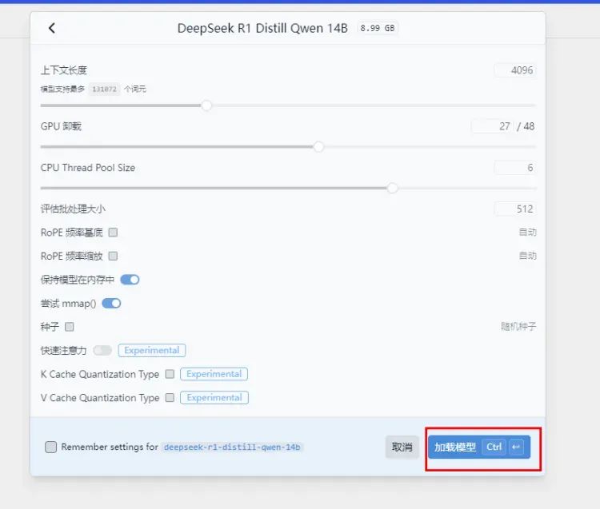Click the 8.99 GB model size badge
Viewport: 600px width, 509px height.
click(x=378, y=28)
